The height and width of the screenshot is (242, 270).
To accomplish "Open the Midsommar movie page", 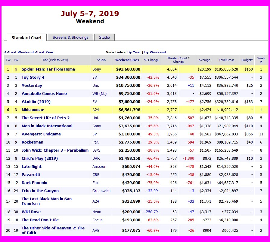I will (x=33, y=110).
